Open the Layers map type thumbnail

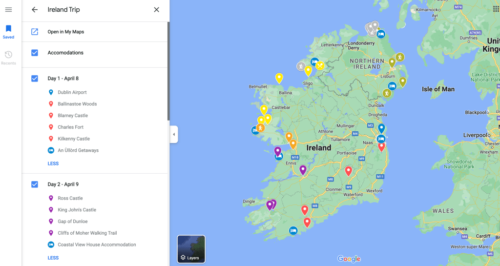[x=191, y=249]
